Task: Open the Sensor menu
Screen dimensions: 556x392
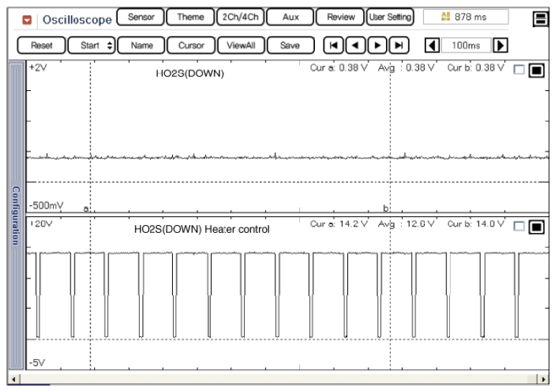Action: point(141,16)
